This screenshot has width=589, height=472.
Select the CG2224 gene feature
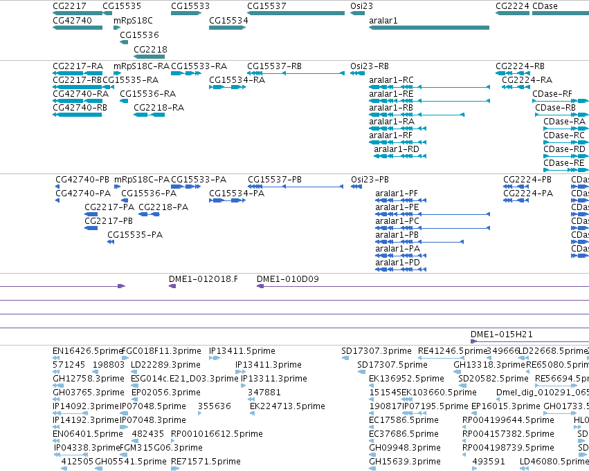coord(512,13)
